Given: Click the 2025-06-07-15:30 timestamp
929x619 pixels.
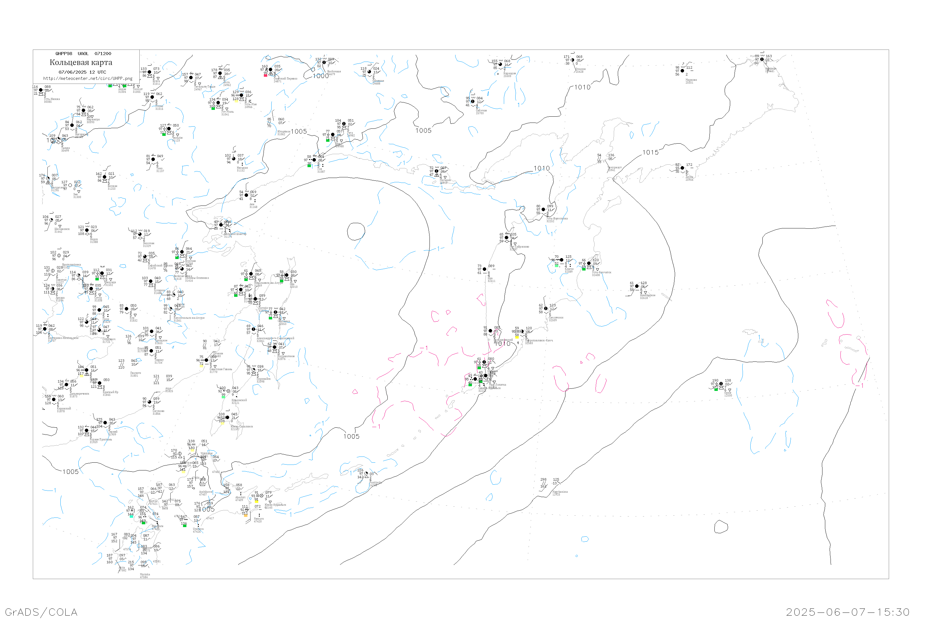Looking at the screenshot, I should [848, 612].
